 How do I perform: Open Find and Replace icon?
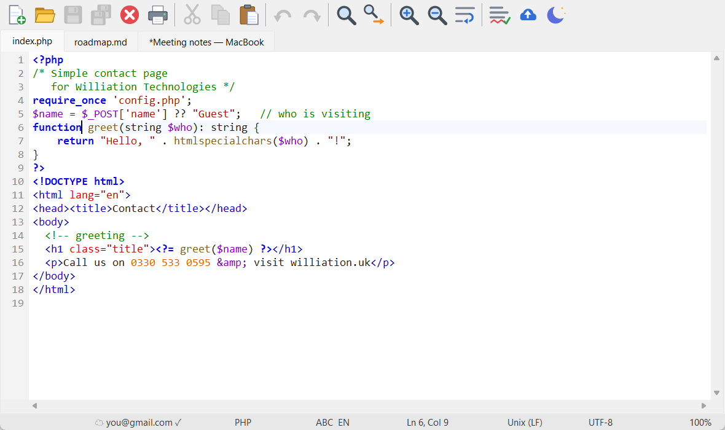[x=374, y=15]
